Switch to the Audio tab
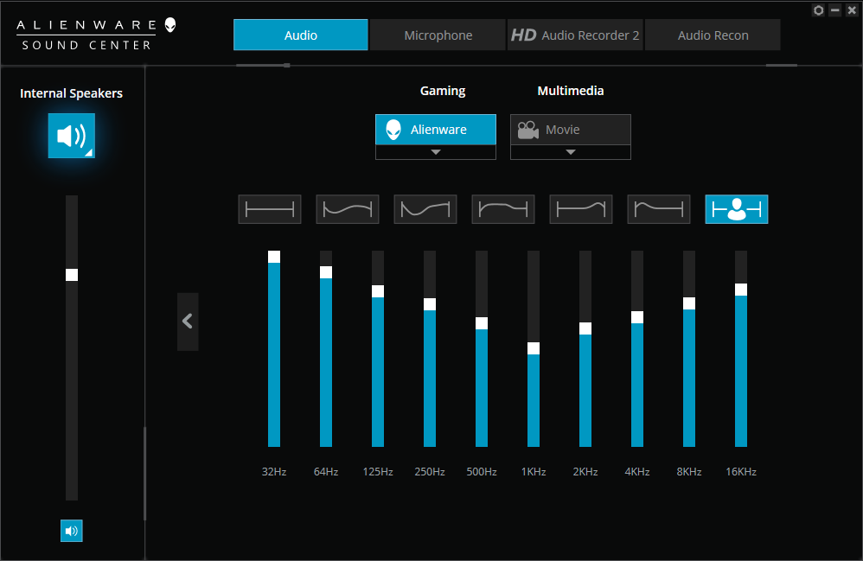 301,35
